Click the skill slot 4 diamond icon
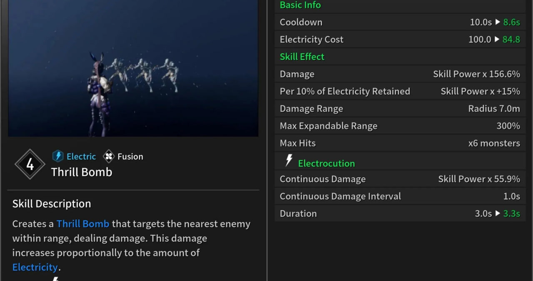This screenshot has width=533, height=281. pos(30,164)
